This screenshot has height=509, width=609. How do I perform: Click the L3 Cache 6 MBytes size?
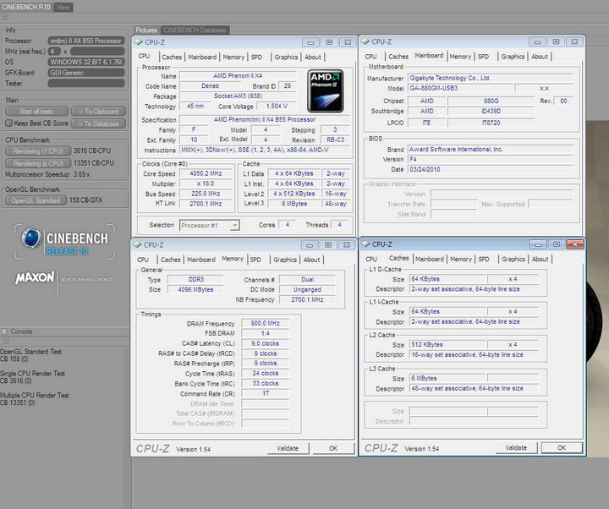(447, 379)
